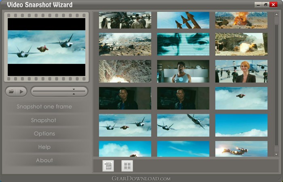Screen dimensions: 283x182
Task: Show the About dialog
Action: (44, 160)
